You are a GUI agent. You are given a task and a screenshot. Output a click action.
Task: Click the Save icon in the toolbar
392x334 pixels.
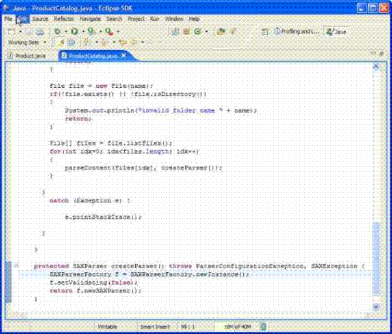pyautogui.click(x=30, y=31)
